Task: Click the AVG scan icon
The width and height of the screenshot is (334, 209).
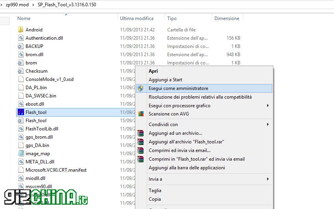Action: (140, 114)
